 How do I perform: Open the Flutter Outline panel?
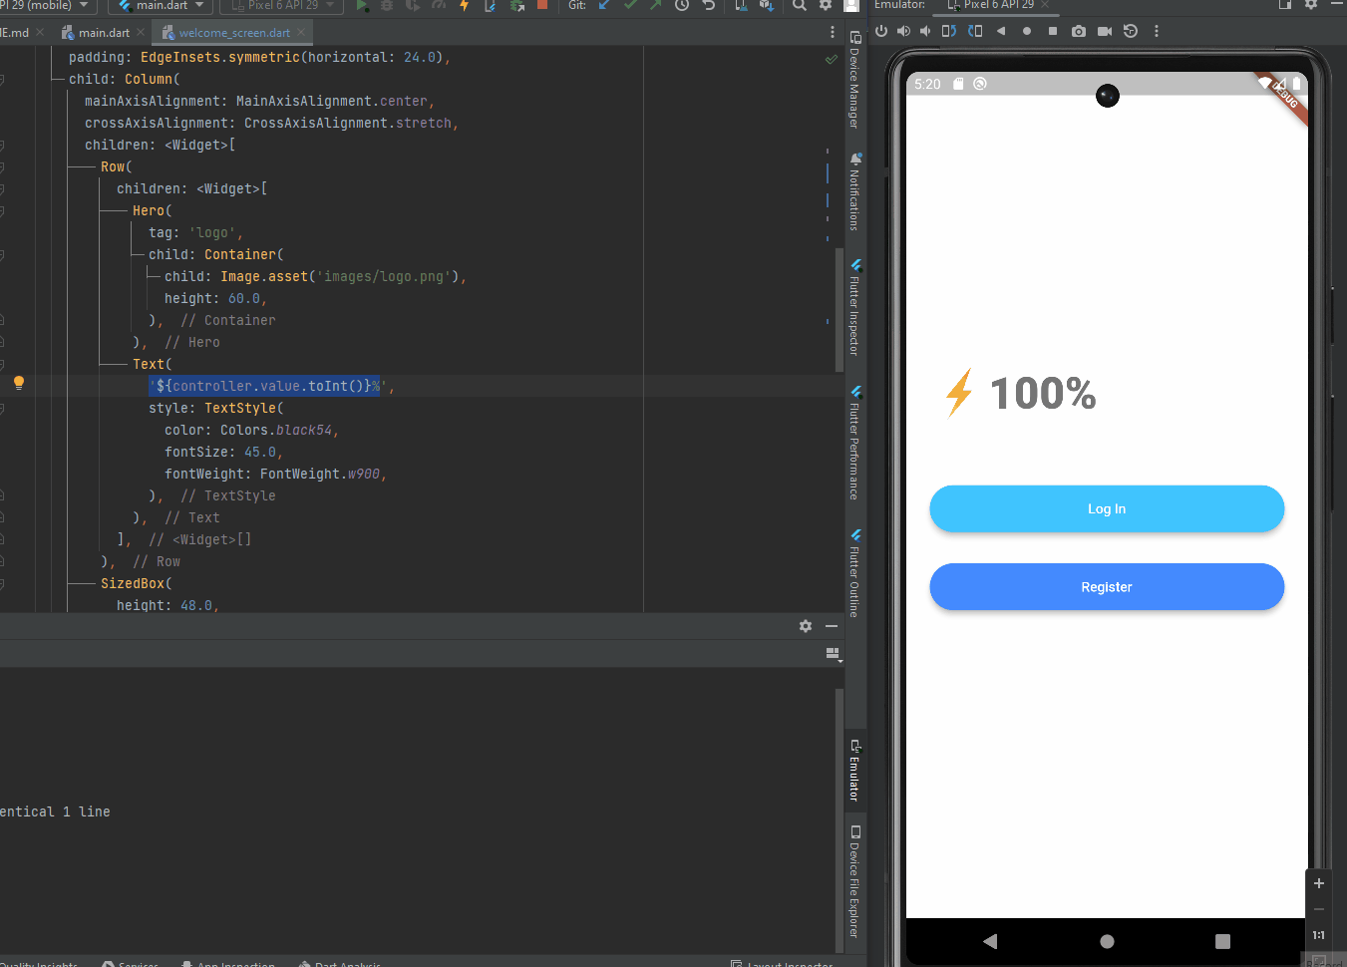click(x=854, y=573)
